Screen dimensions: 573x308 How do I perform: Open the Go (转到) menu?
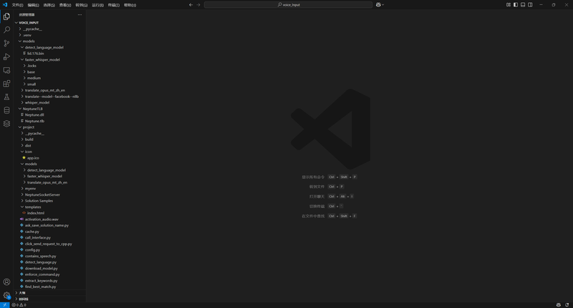81,5
